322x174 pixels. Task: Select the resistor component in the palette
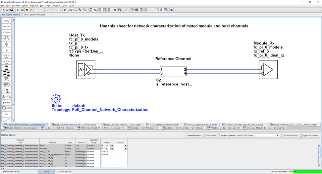pyautogui.click(x=6, y=21)
